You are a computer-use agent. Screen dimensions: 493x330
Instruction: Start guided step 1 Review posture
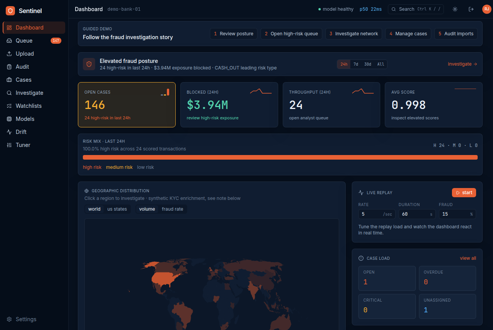click(x=234, y=34)
